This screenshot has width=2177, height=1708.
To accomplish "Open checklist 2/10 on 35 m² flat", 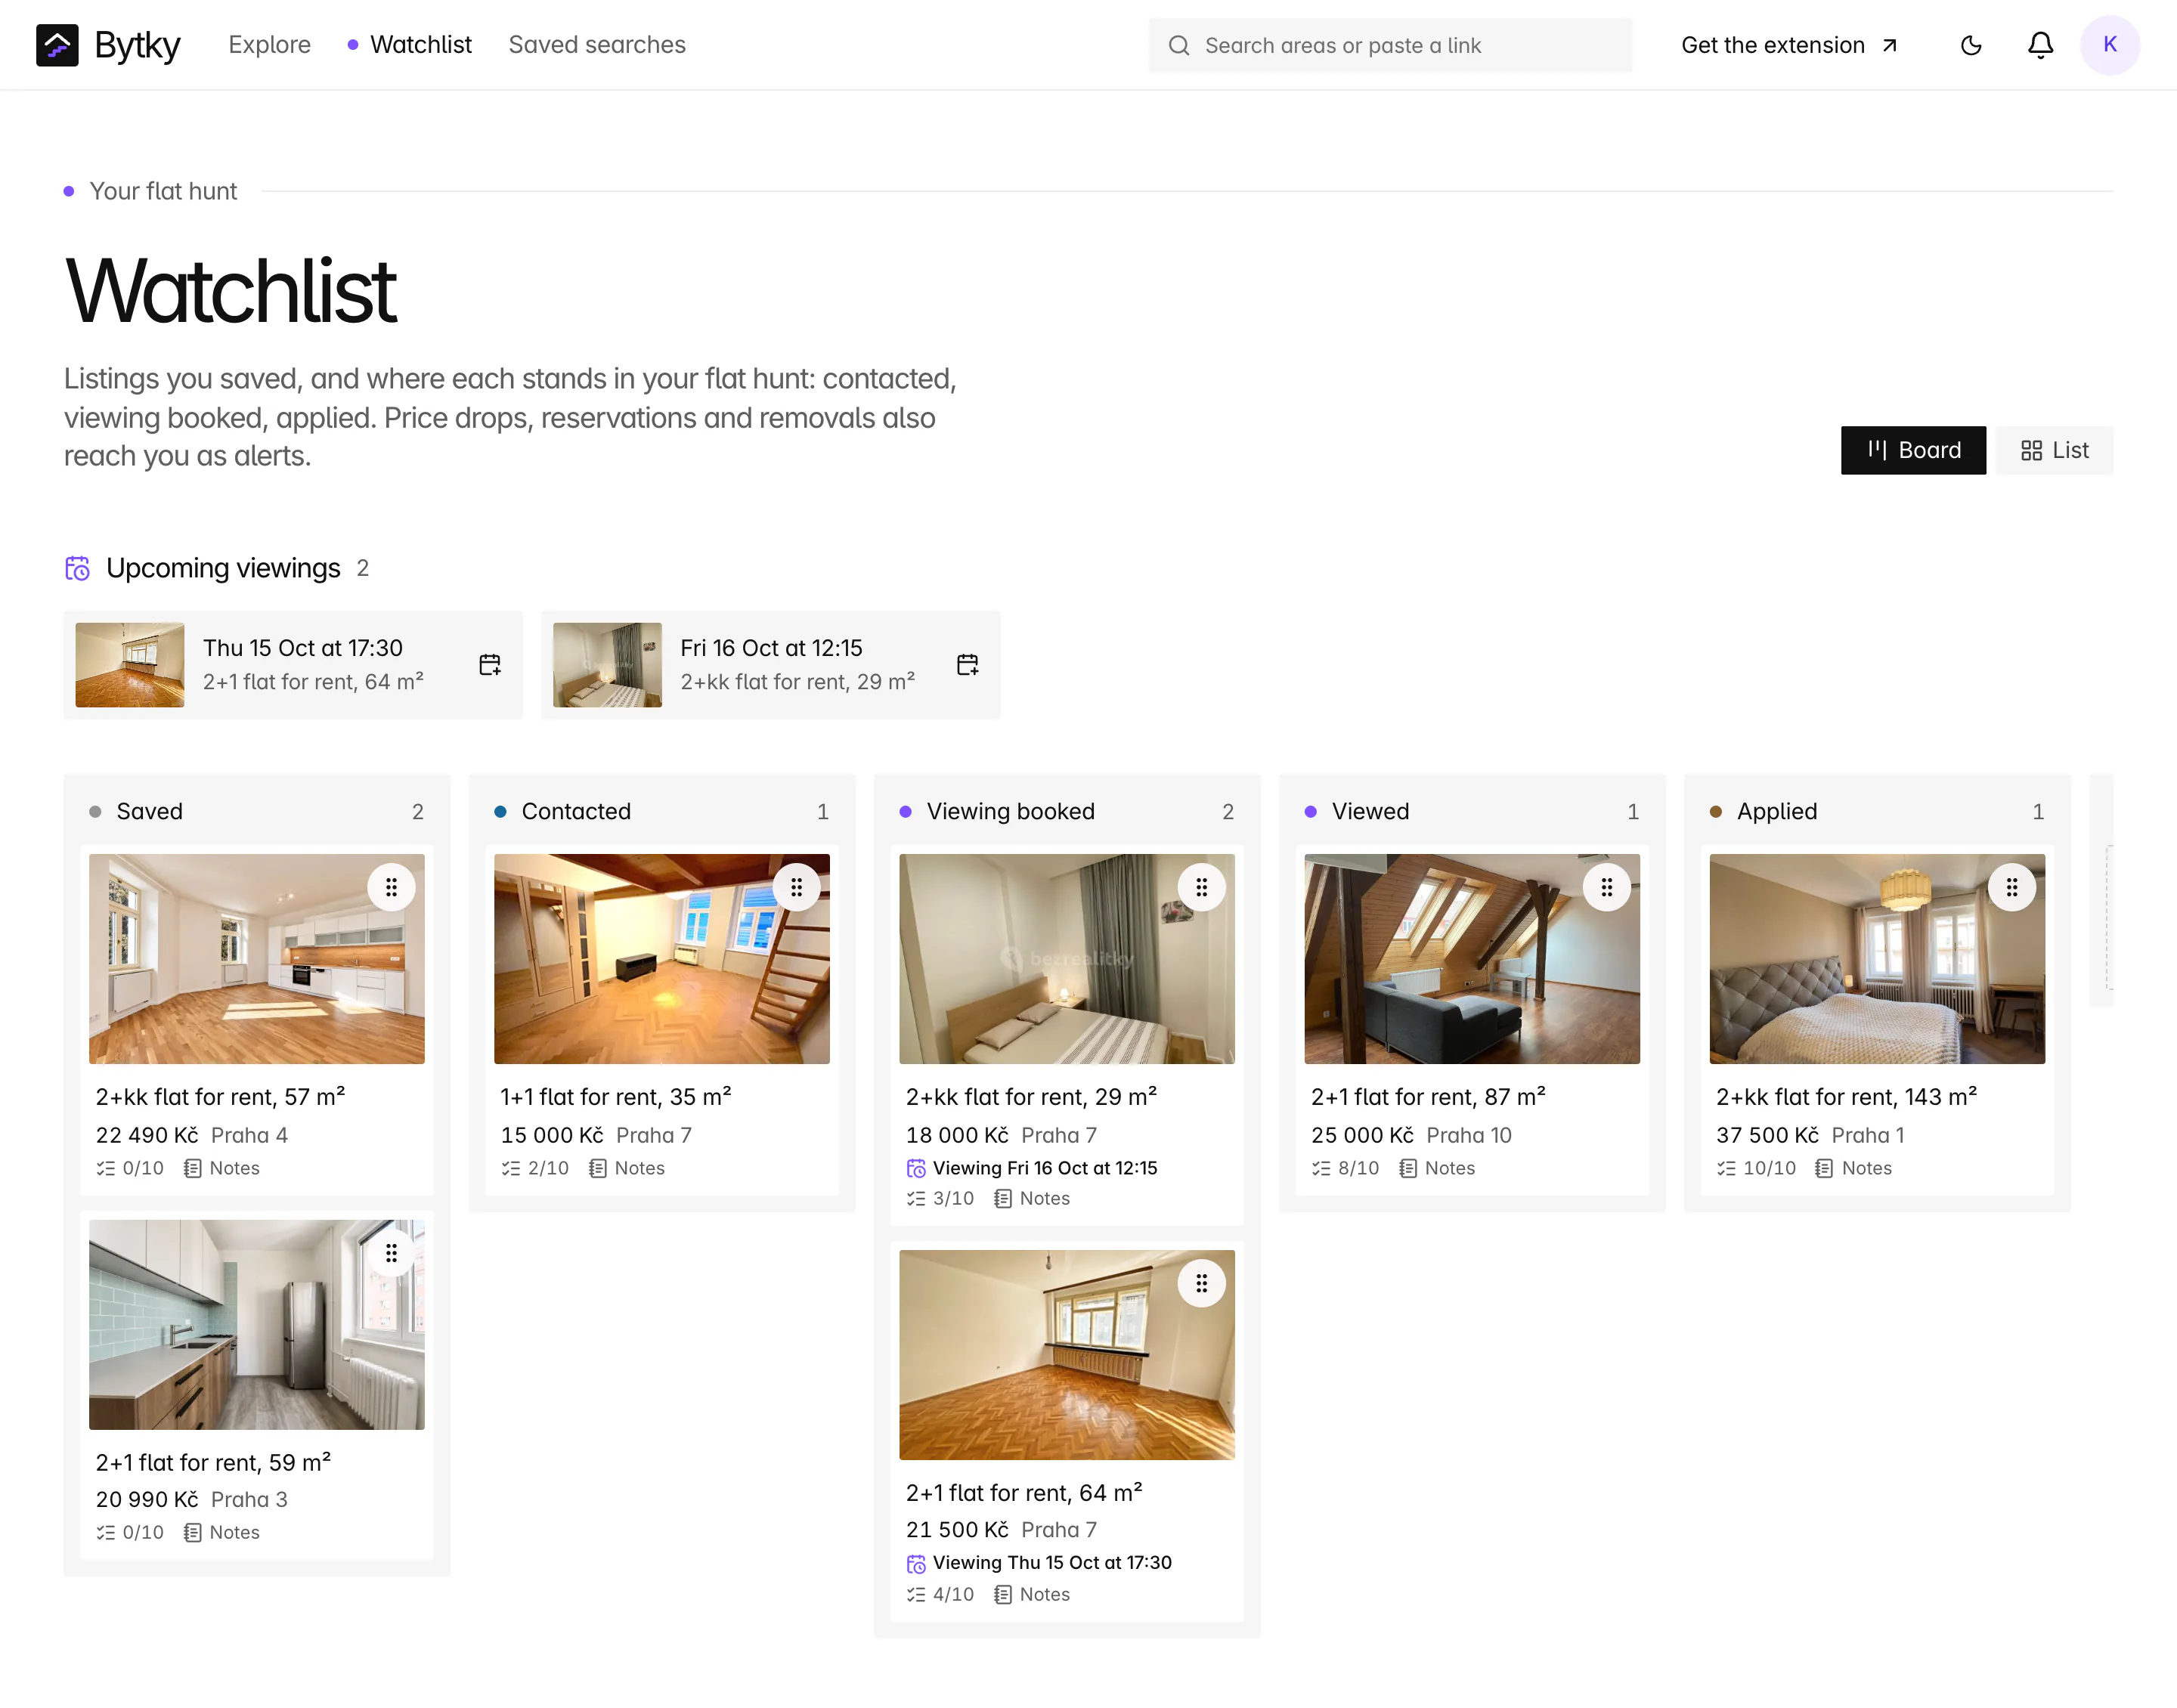I will click(535, 1168).
